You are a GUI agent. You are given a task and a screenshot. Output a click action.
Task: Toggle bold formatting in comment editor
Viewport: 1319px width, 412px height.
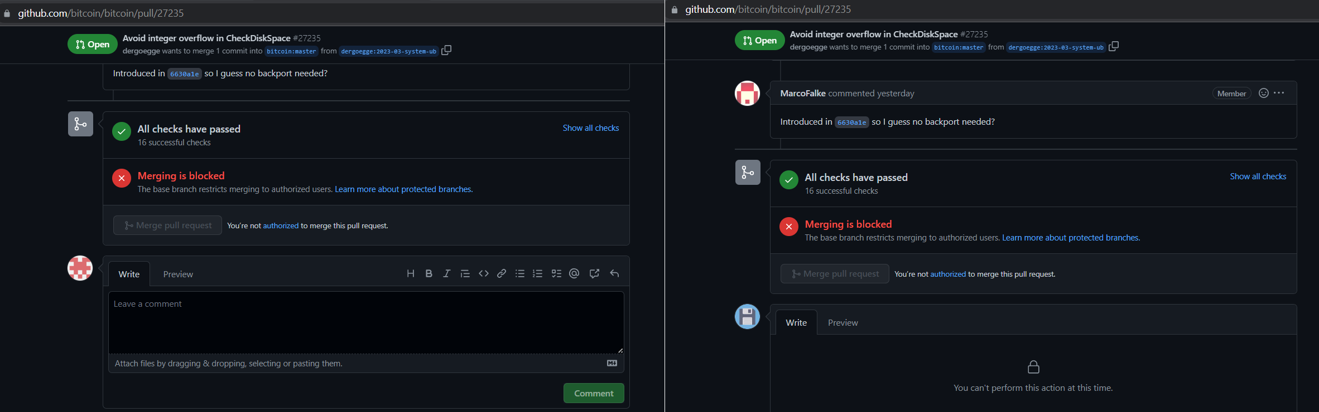click(429, 273)
